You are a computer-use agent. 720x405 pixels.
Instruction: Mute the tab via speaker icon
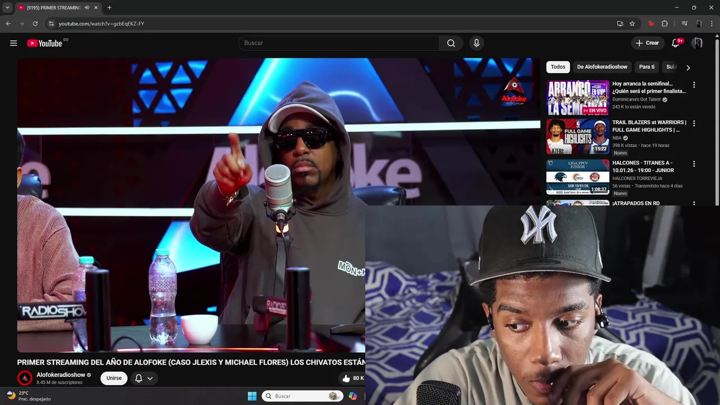[x=87, y=8]
